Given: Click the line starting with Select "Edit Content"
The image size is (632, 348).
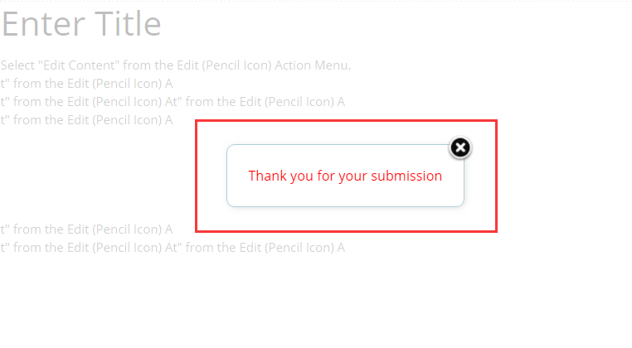Looking at the screenshot, I should coord(176,65).
